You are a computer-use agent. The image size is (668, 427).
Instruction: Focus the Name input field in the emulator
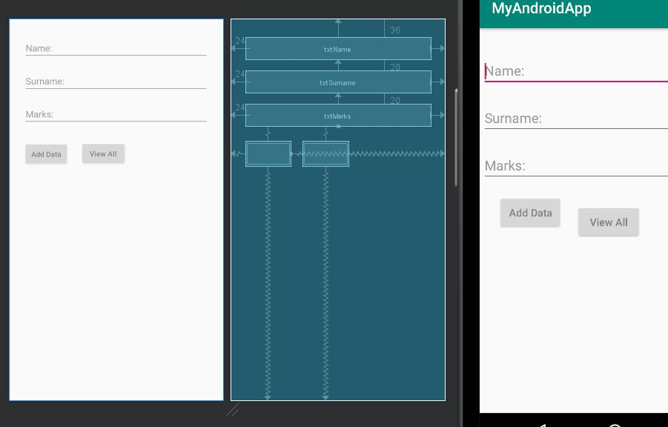[575, 71]
